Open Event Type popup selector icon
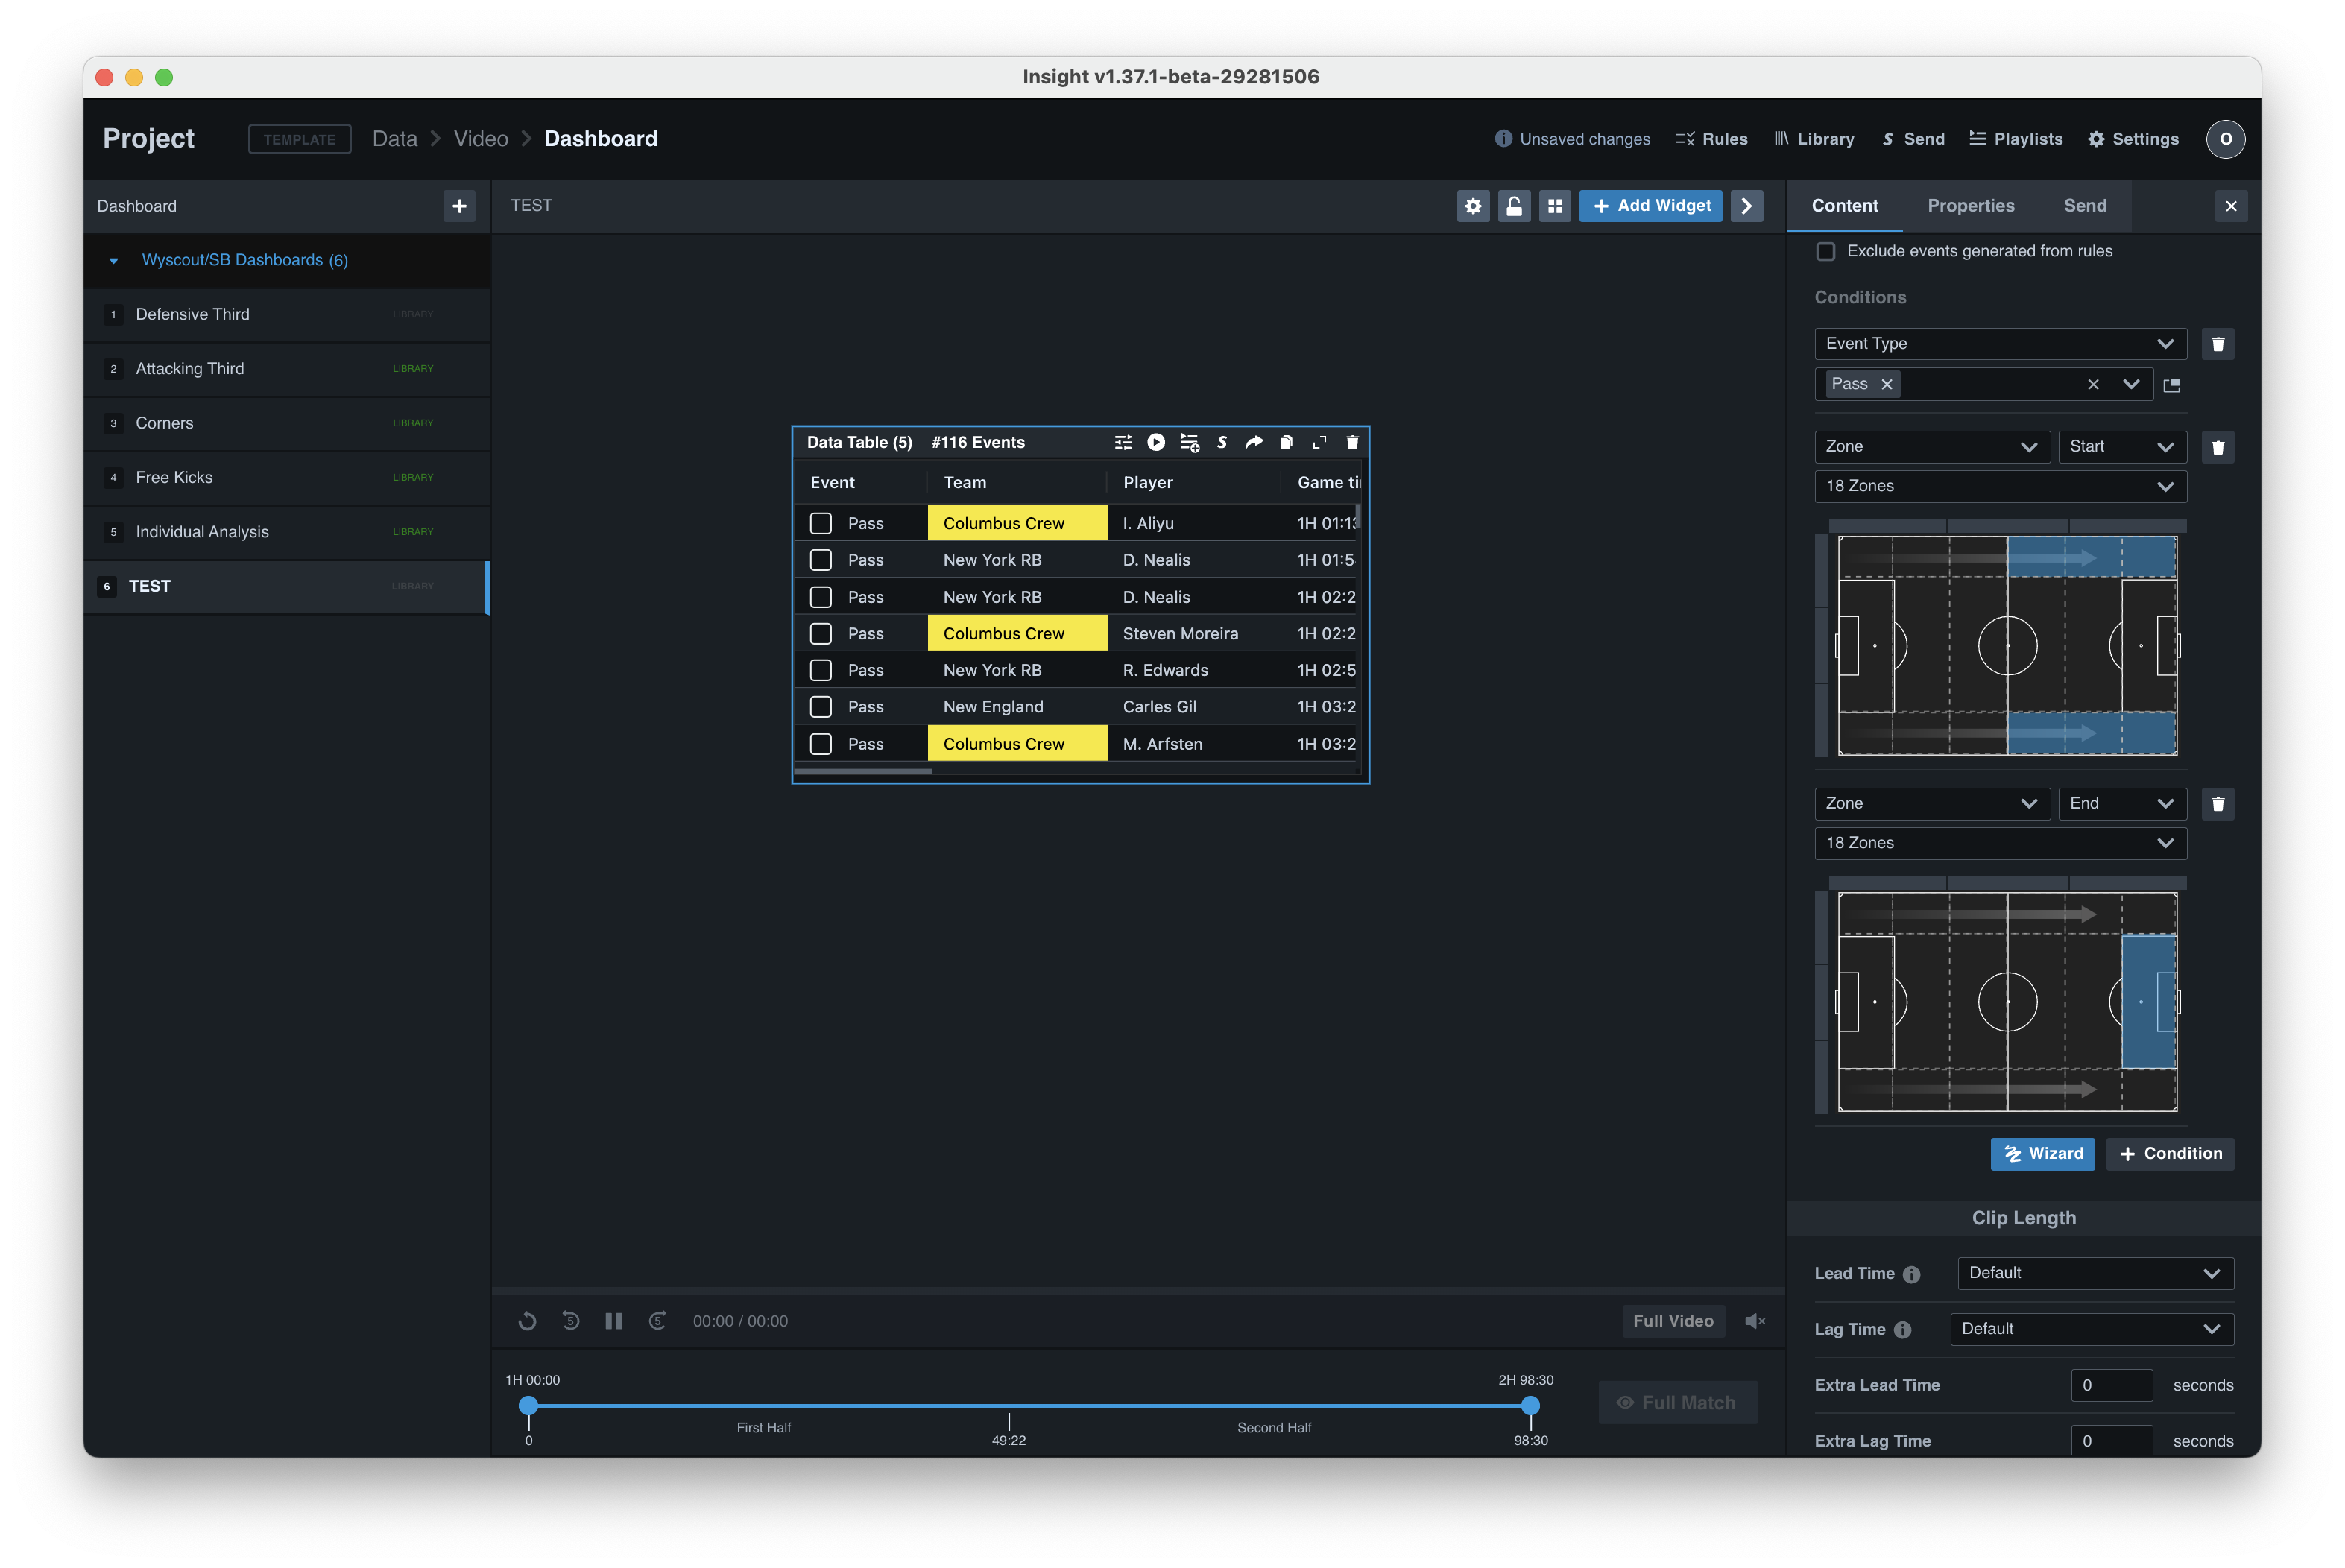The image size is (2345, 1568). 2171,385
